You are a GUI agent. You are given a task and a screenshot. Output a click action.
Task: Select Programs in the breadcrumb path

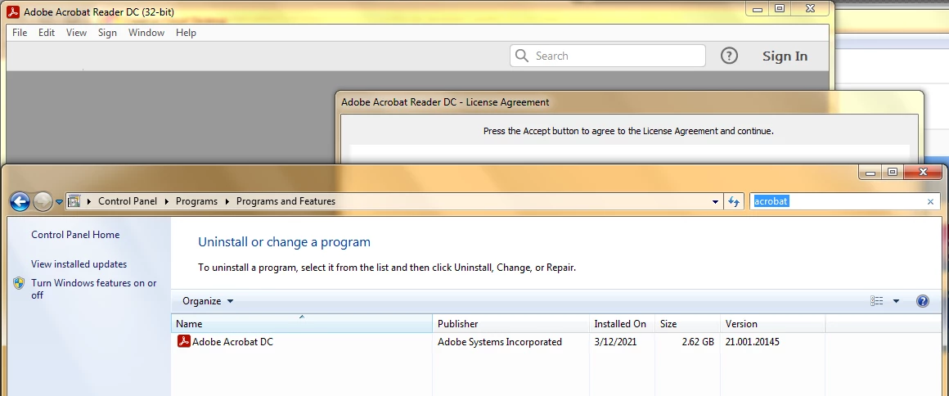pyautogui.click(x=196, y=201)
